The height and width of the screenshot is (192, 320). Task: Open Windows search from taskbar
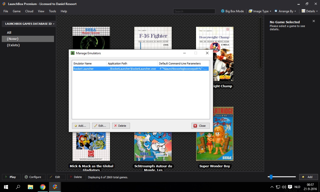tap(18, 187)
